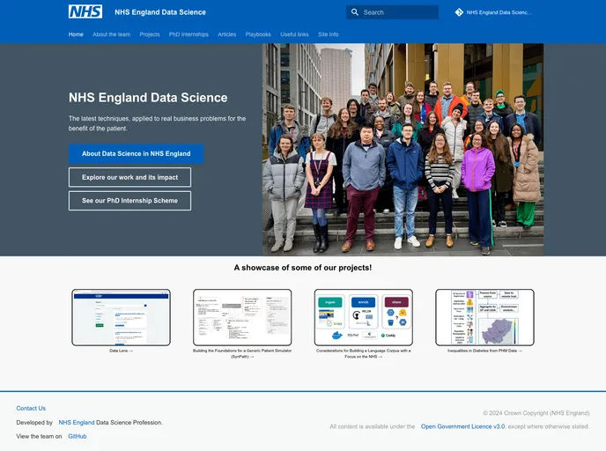Screen dimensions: 606x451
Task: Switch to the Articles tab
Action: pyautogui.click(x=227, y=34)
